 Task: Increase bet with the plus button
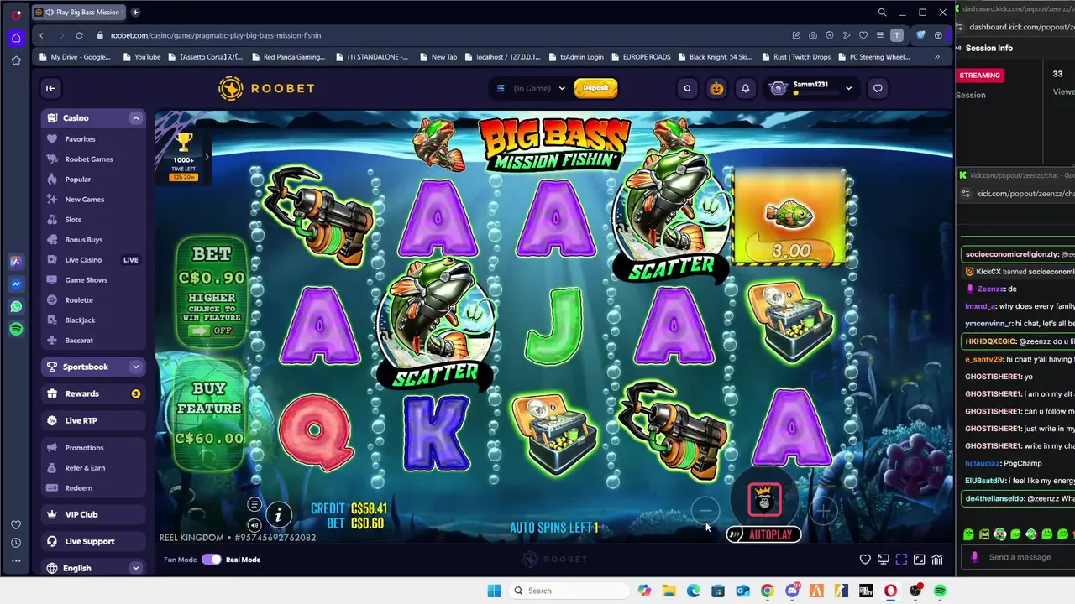tap(824, 509)
